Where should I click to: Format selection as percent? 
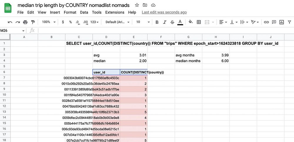71,22
